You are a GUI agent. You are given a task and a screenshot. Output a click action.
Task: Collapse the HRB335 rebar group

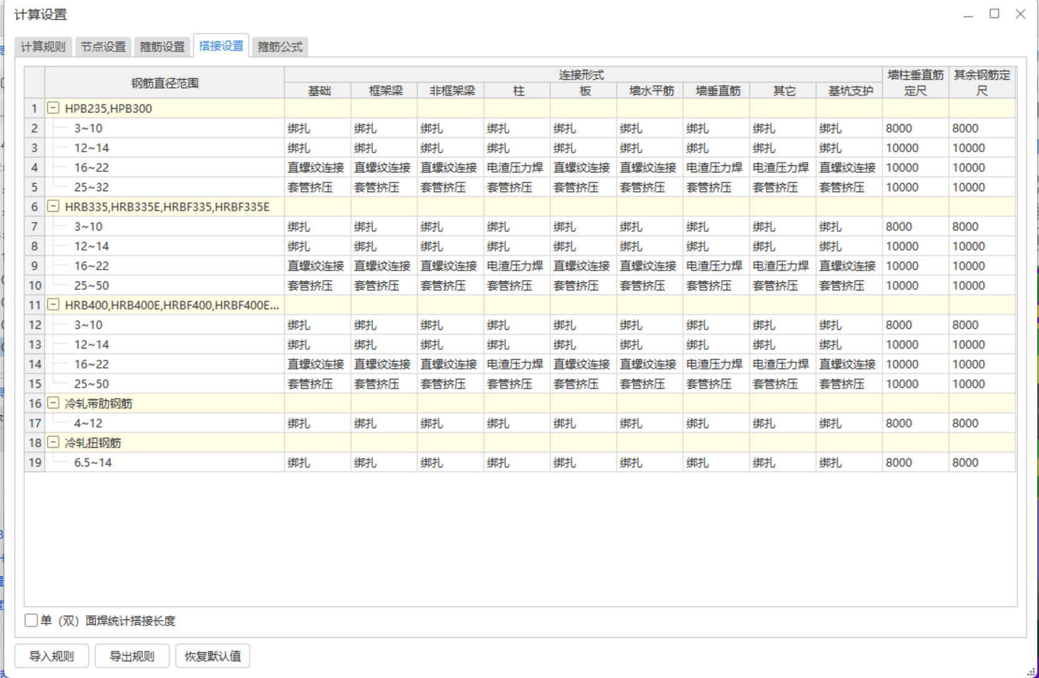pyautogui.click(x=54, y=206)
